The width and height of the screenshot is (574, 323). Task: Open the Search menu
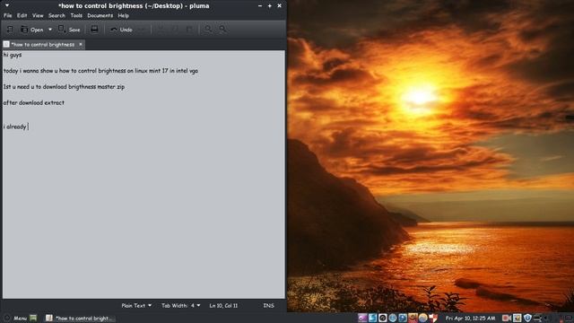(x=57, y=15)
